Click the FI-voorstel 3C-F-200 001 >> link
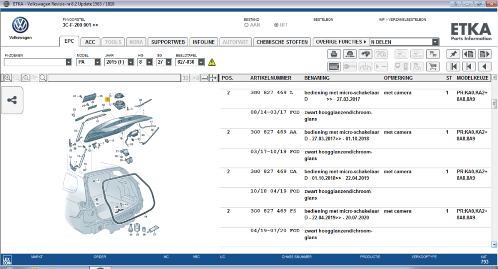This screenshot has height=269, width=498. click(80, 25)
